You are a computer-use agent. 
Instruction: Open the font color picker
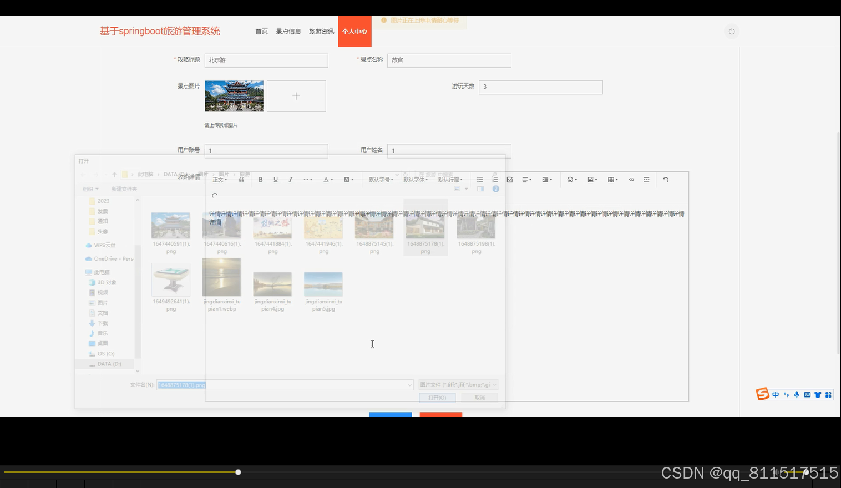(328, 180)
